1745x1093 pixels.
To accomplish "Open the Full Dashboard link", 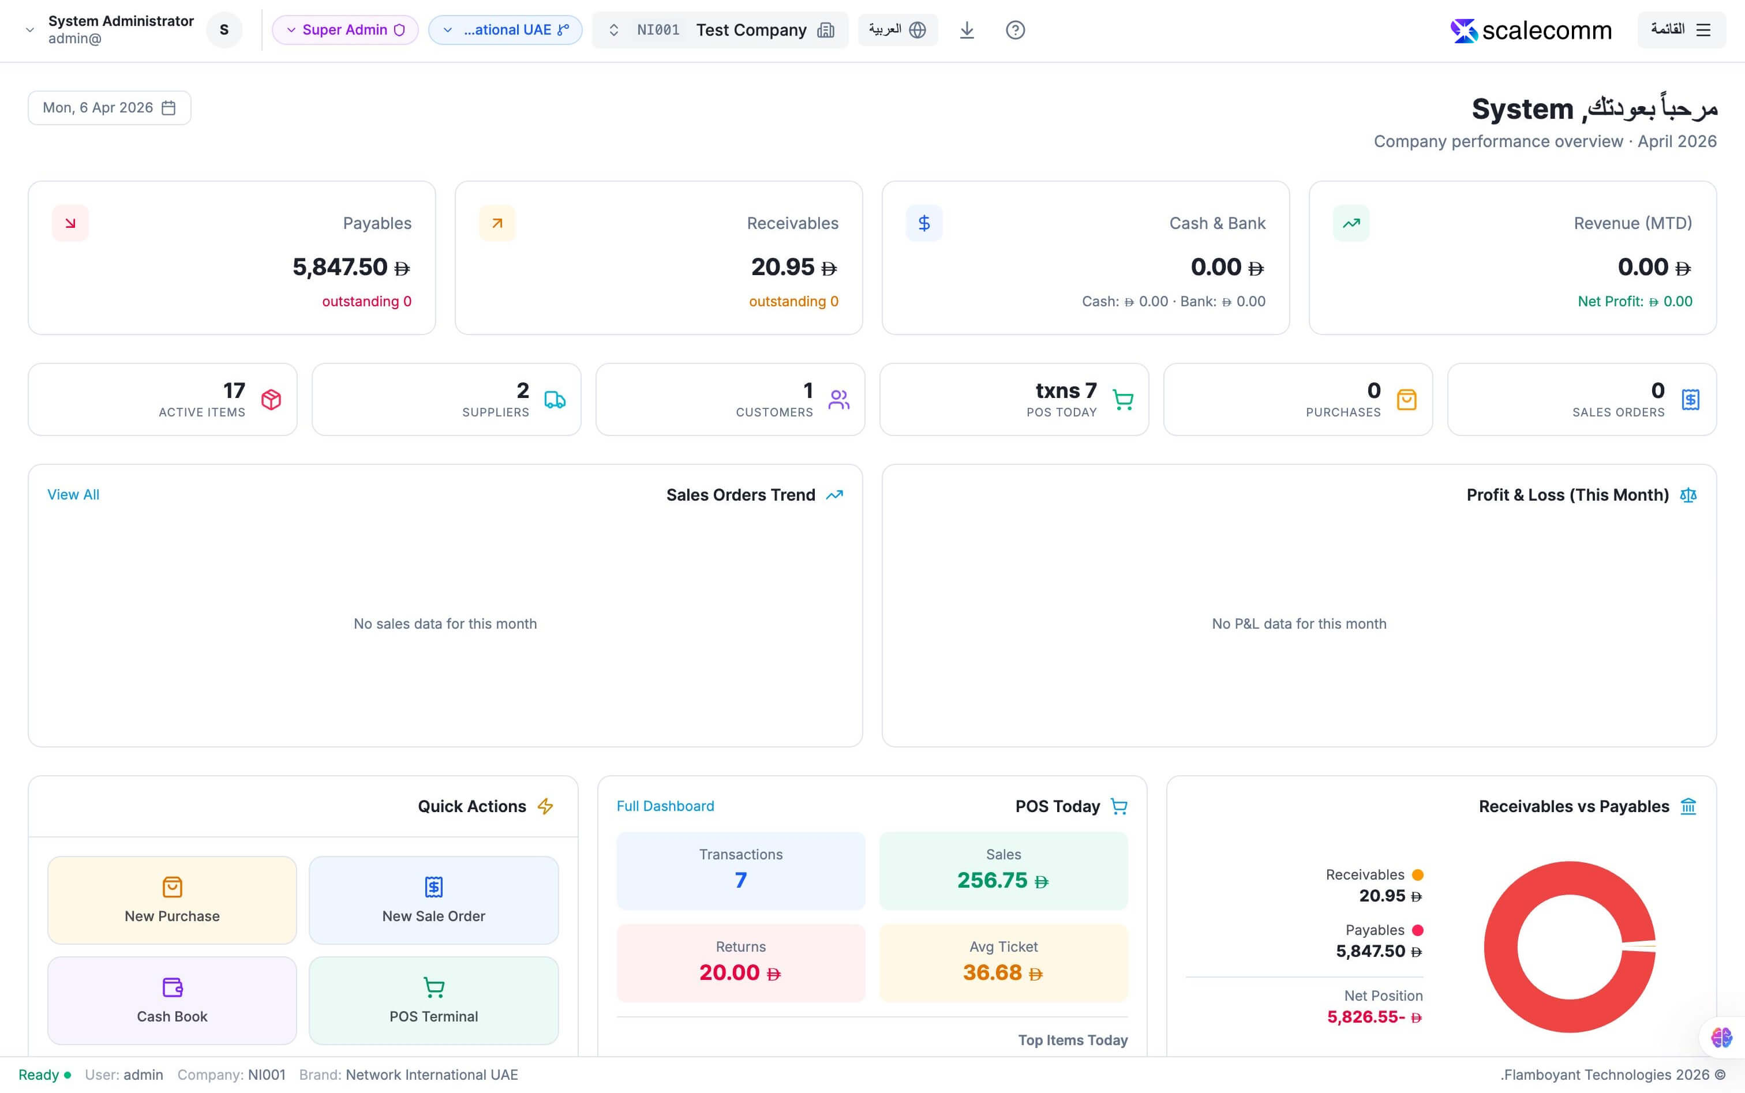I will click(665, 806).
